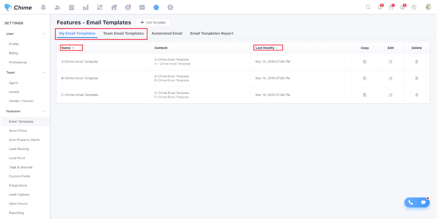
Task: Delete the C-Chime Email Template
Action: [x=416, y=95]
